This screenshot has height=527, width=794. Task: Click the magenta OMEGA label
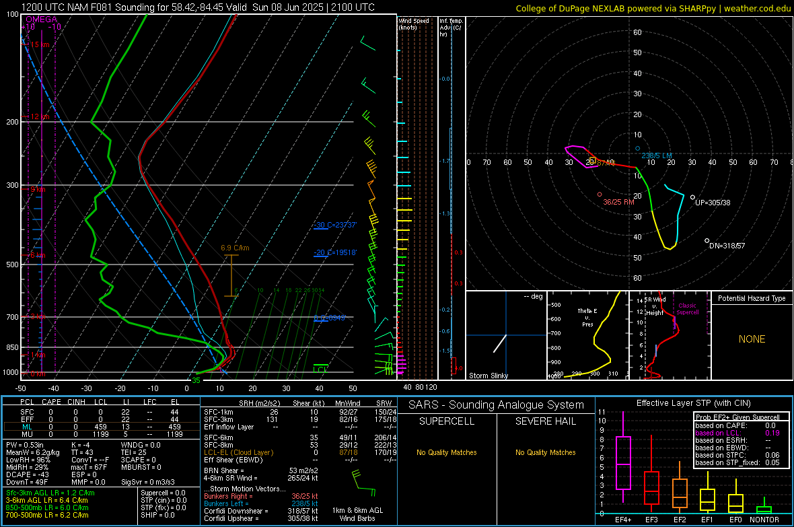[x=41, y=20]
